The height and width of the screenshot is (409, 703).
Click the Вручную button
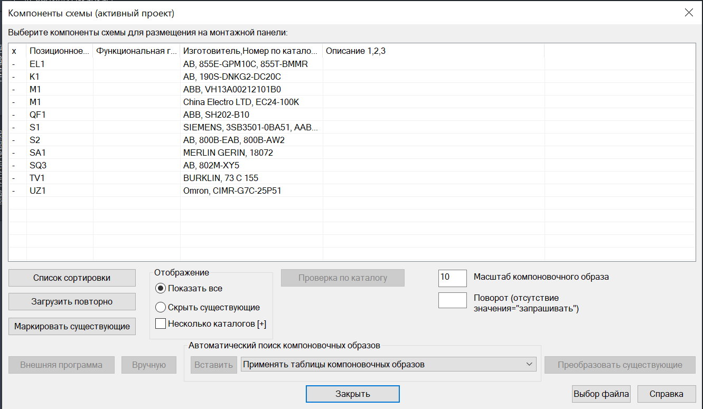tap(149, 365)
